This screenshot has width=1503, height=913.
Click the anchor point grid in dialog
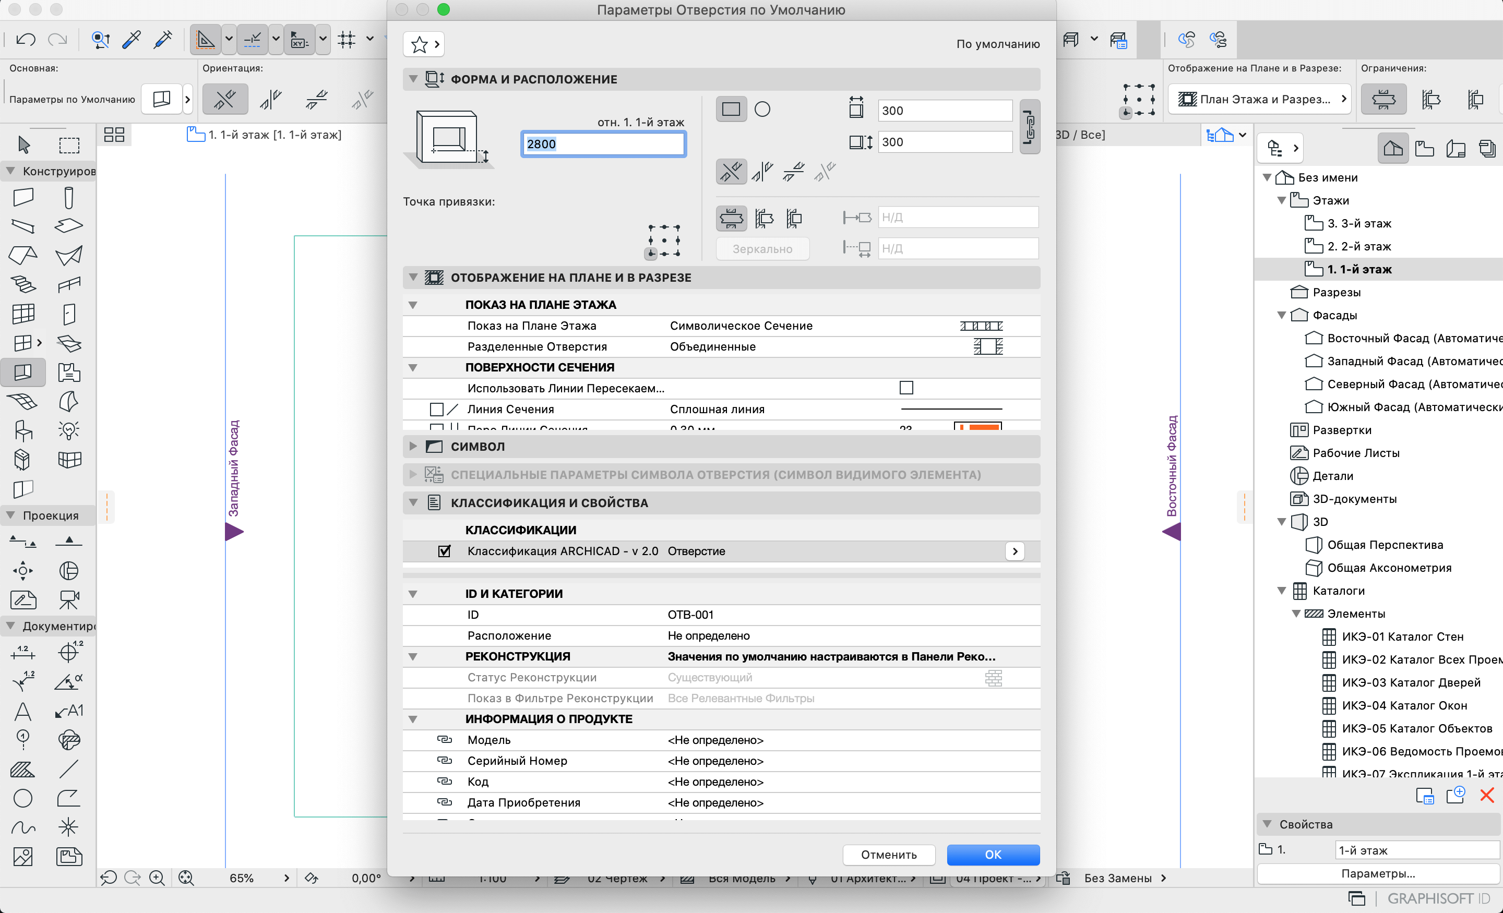pyautogui.click(x=664, y=241)
